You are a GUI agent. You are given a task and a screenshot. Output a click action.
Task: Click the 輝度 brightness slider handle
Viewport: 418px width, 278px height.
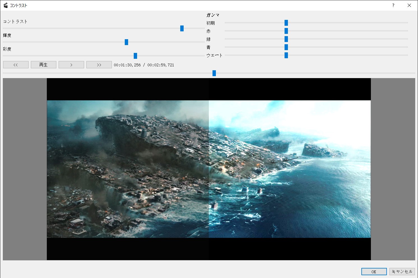[x=126, y=42]
